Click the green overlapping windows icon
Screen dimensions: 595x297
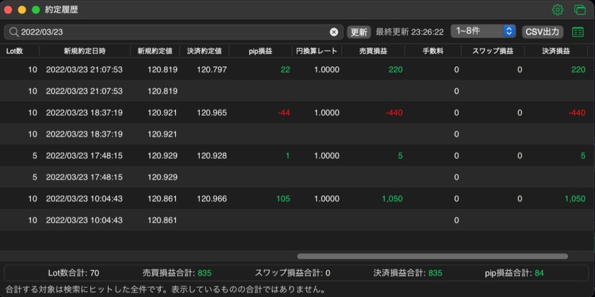coord(580,10)
